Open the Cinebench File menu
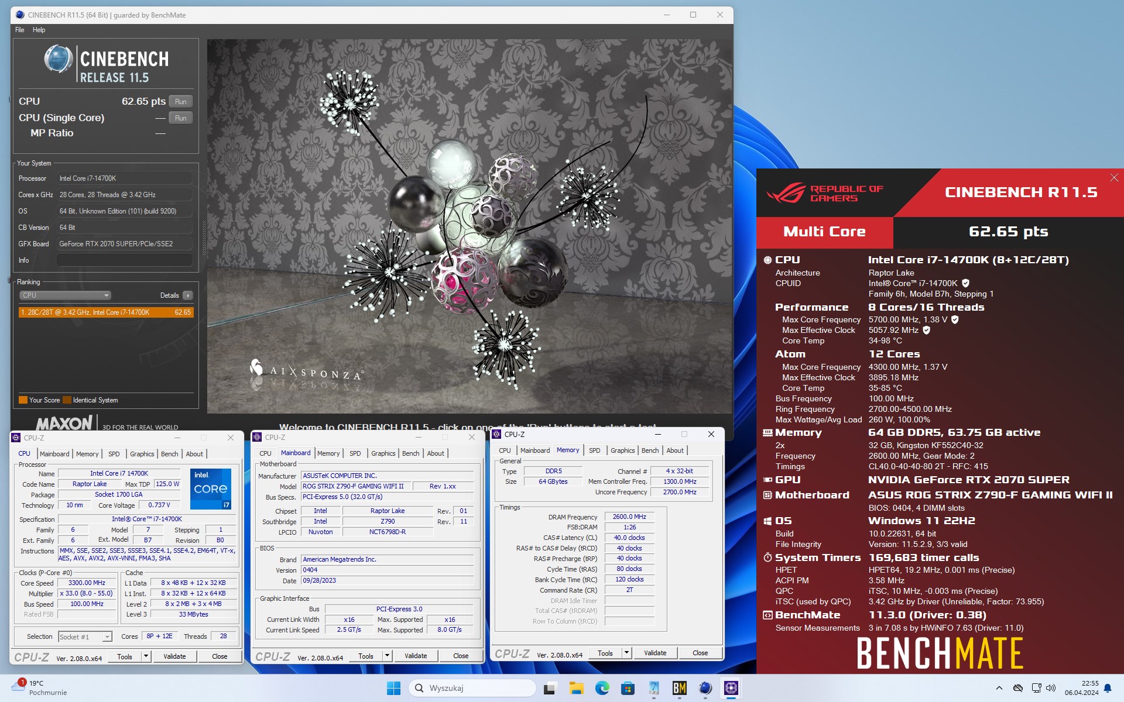The width and height of the screenshot is (1124, 702). (x=19, y=30)
